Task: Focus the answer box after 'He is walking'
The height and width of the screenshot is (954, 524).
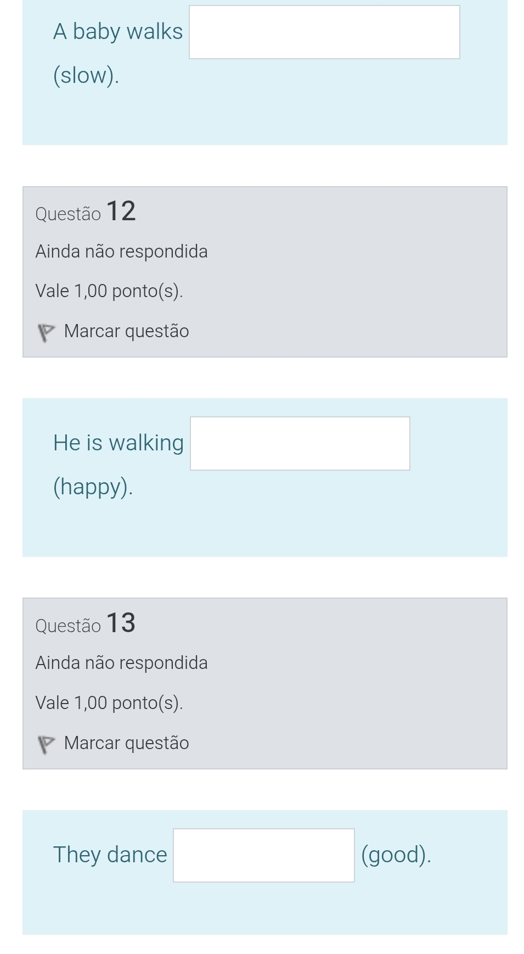Action: coord(300,444)
